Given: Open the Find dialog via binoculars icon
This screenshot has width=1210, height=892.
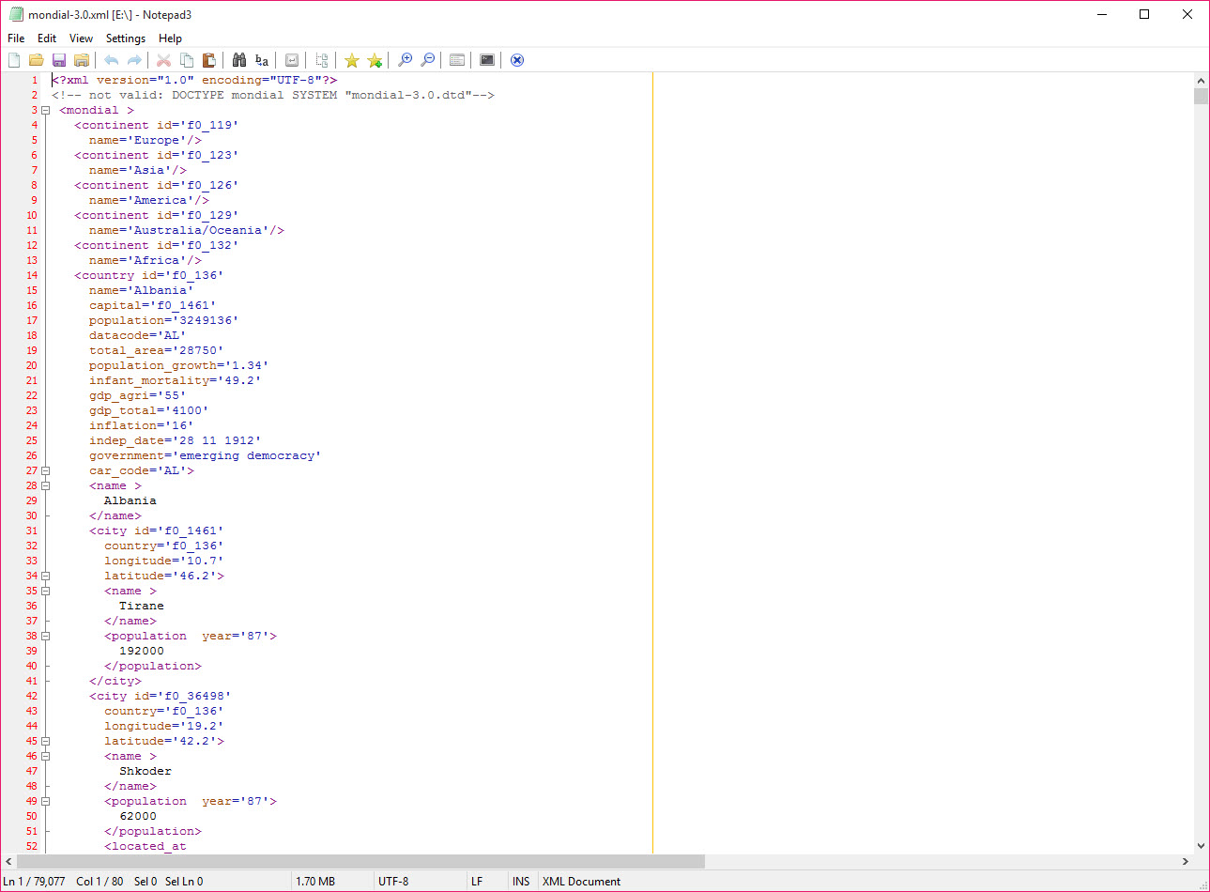Looking at the screenshot, I should pyautogui.click(x=239, y=59).
